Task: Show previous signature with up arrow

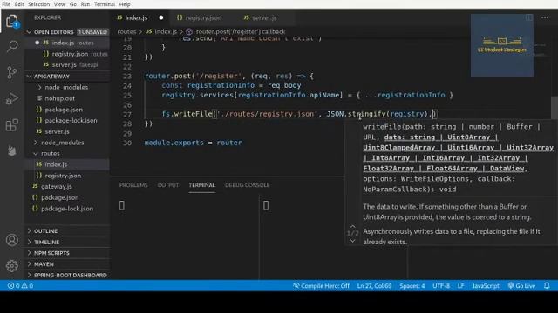Action: (352, 226)
